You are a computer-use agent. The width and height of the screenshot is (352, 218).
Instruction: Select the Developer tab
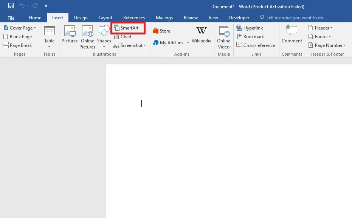[x=239, y=18]
